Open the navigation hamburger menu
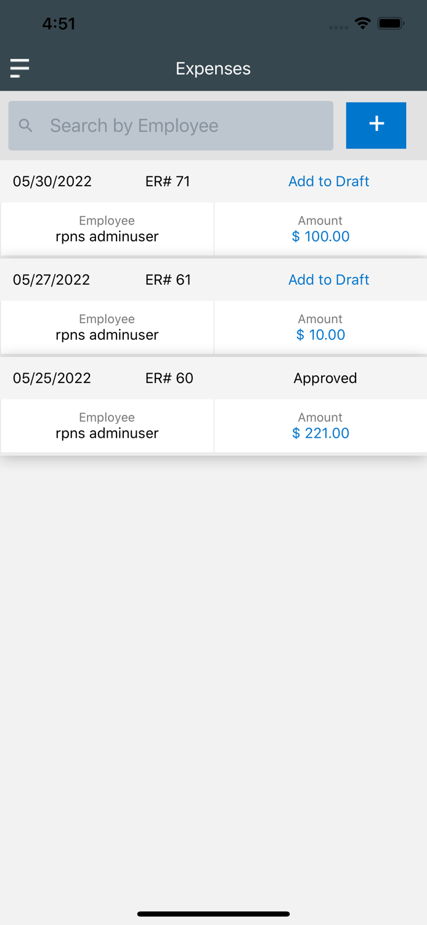 [x=19, y=68]
